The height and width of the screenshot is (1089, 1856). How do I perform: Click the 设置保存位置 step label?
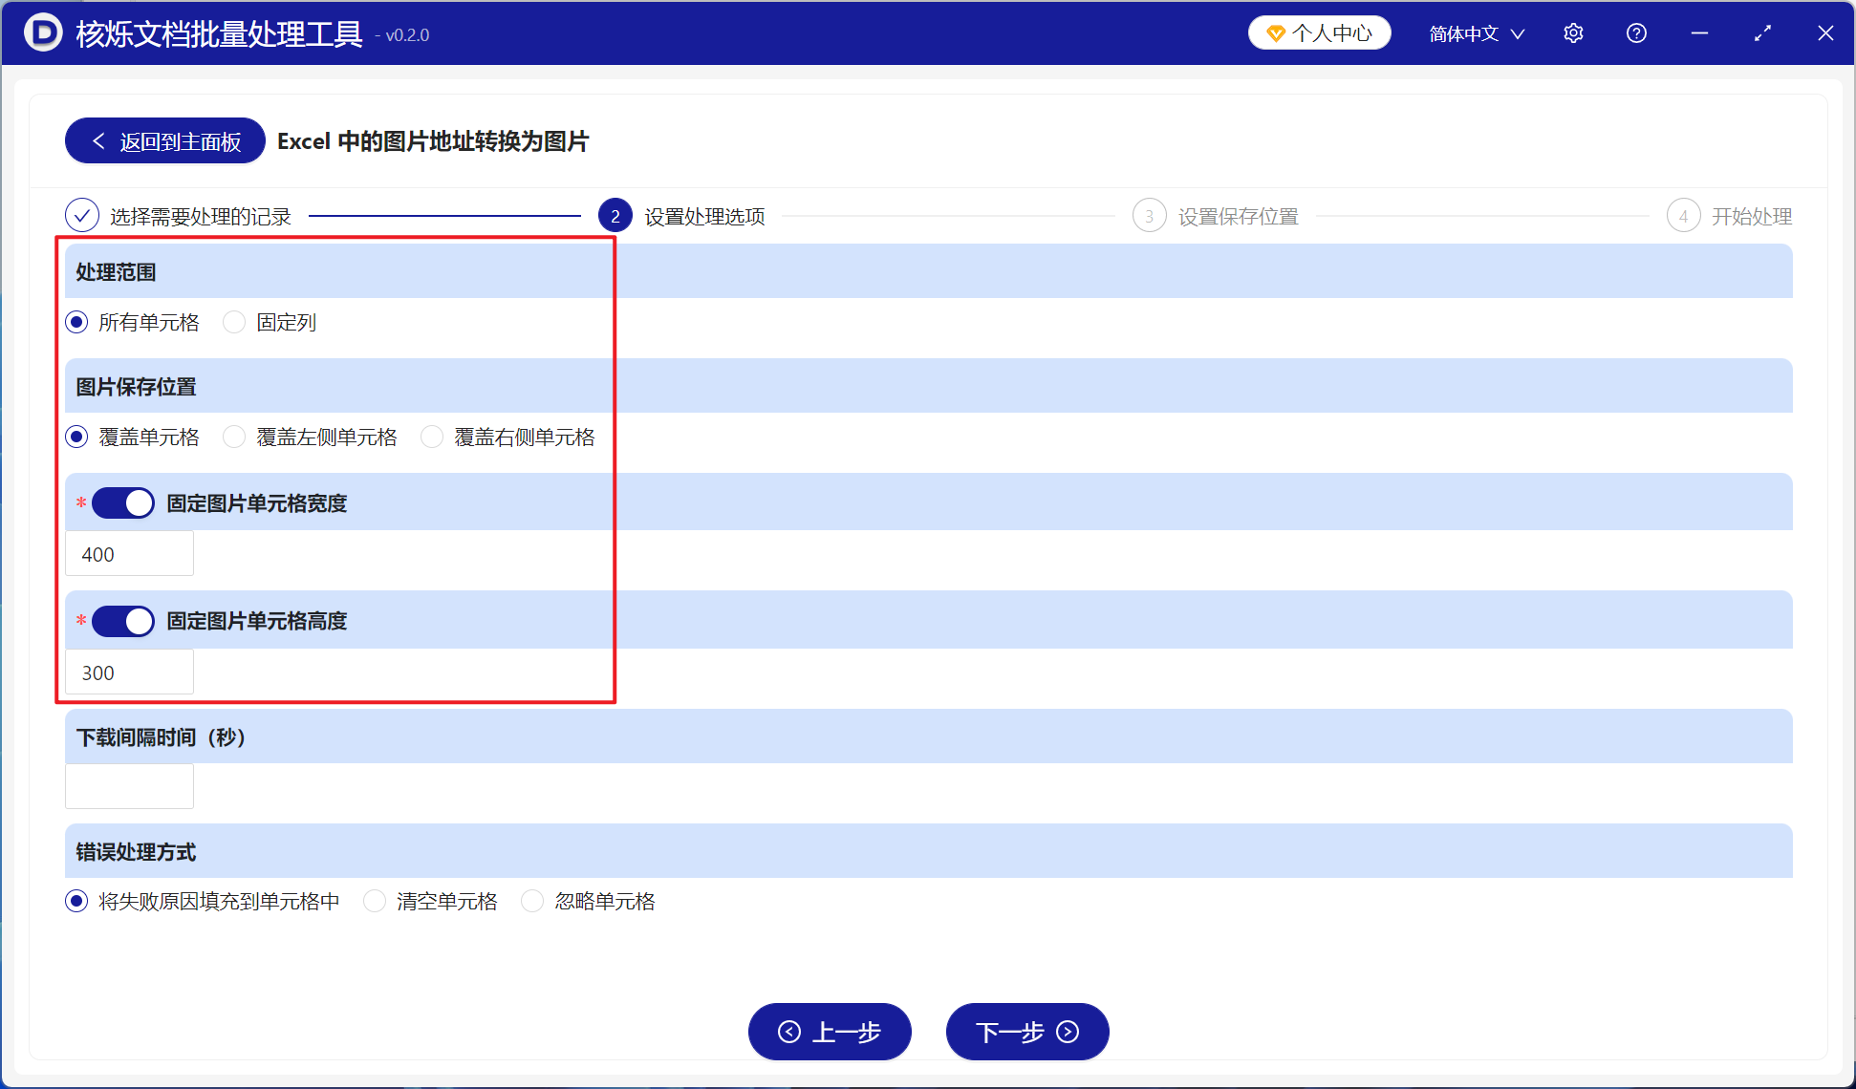(1239, 217)
